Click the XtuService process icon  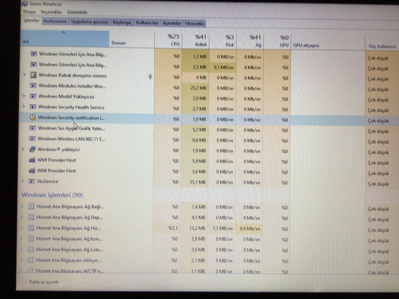(32, 181)
